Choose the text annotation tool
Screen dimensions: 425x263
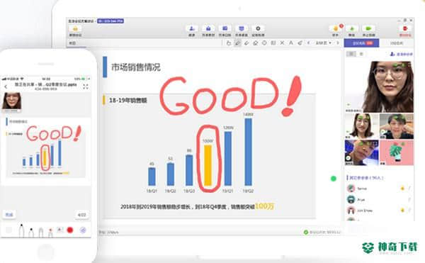pos(291,43)
